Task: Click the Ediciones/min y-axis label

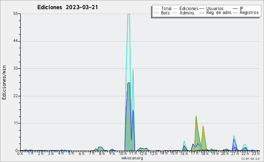Action: point(4,82)
